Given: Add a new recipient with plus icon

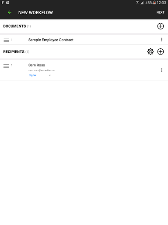Looking at the screenshot, I should (161, 51).
